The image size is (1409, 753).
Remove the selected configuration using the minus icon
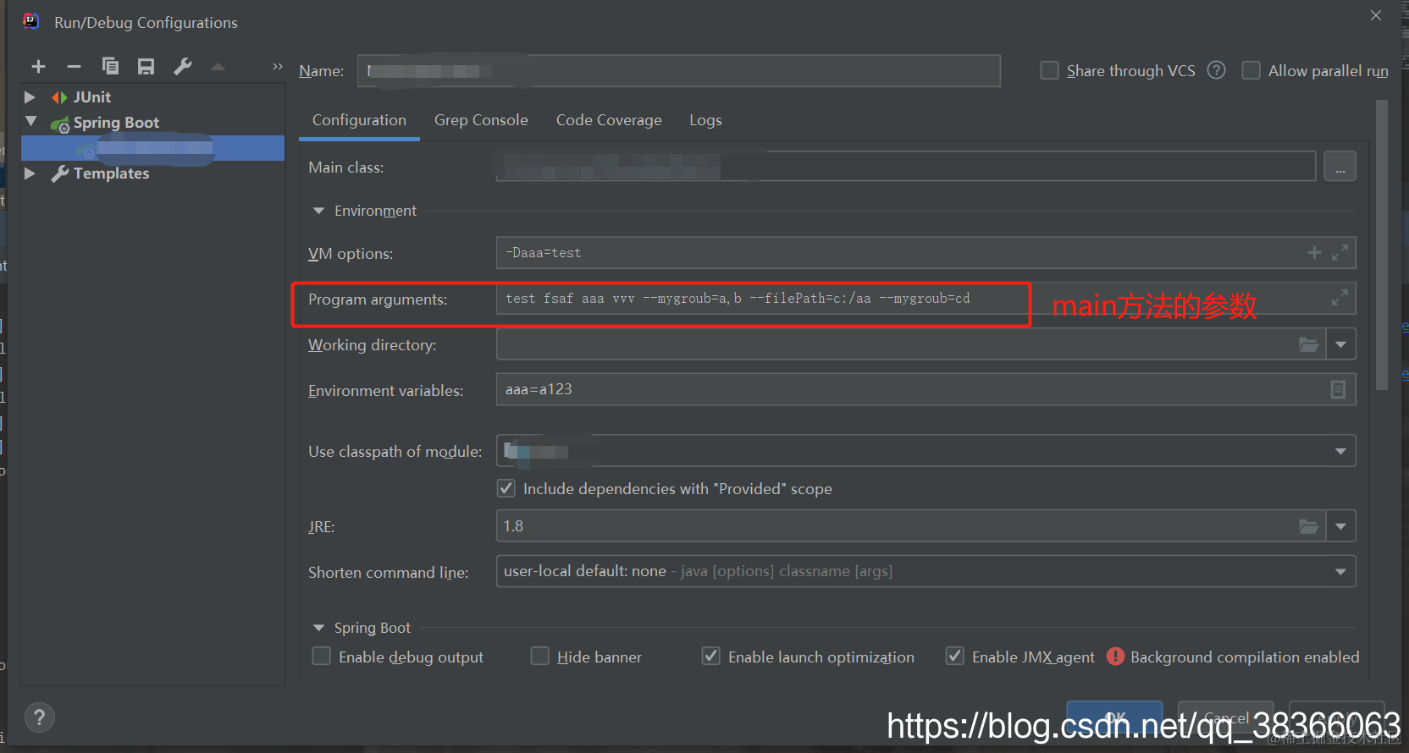pos(74,67)
